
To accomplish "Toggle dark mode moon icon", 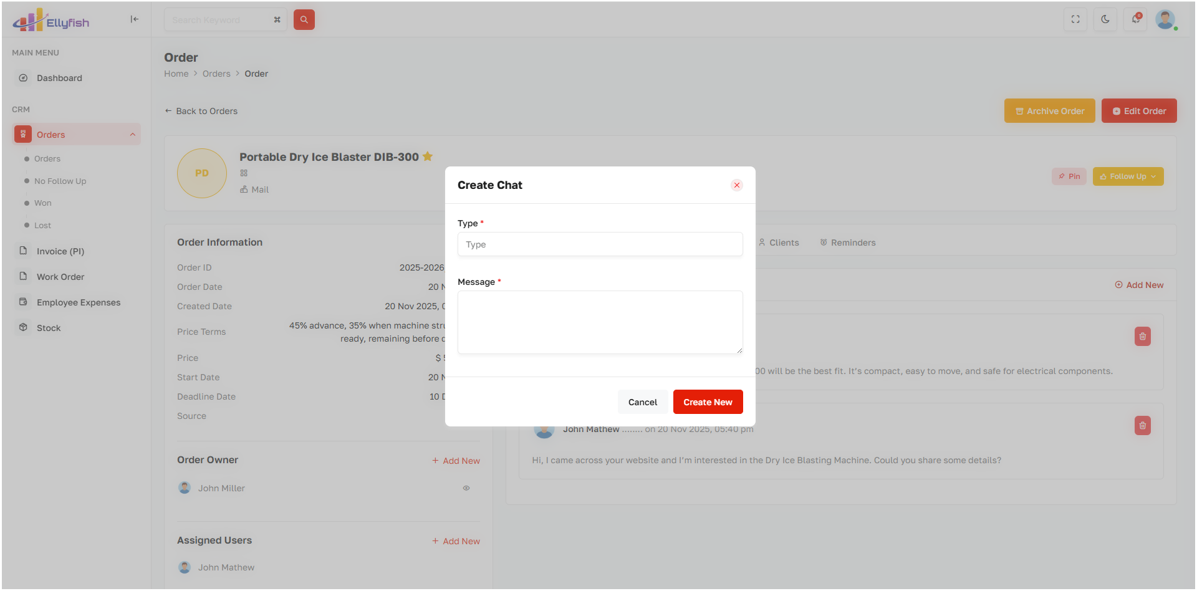I will pyautogui.click(x=1105, y=20).
